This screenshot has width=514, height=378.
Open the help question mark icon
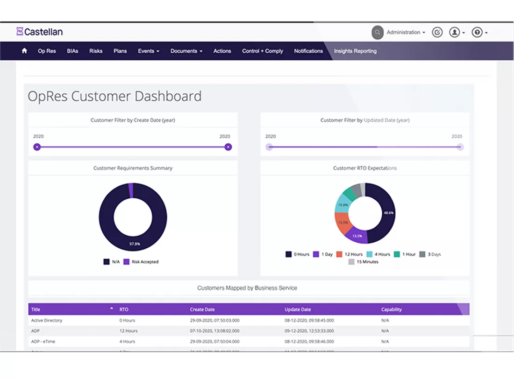pos(479,32)
